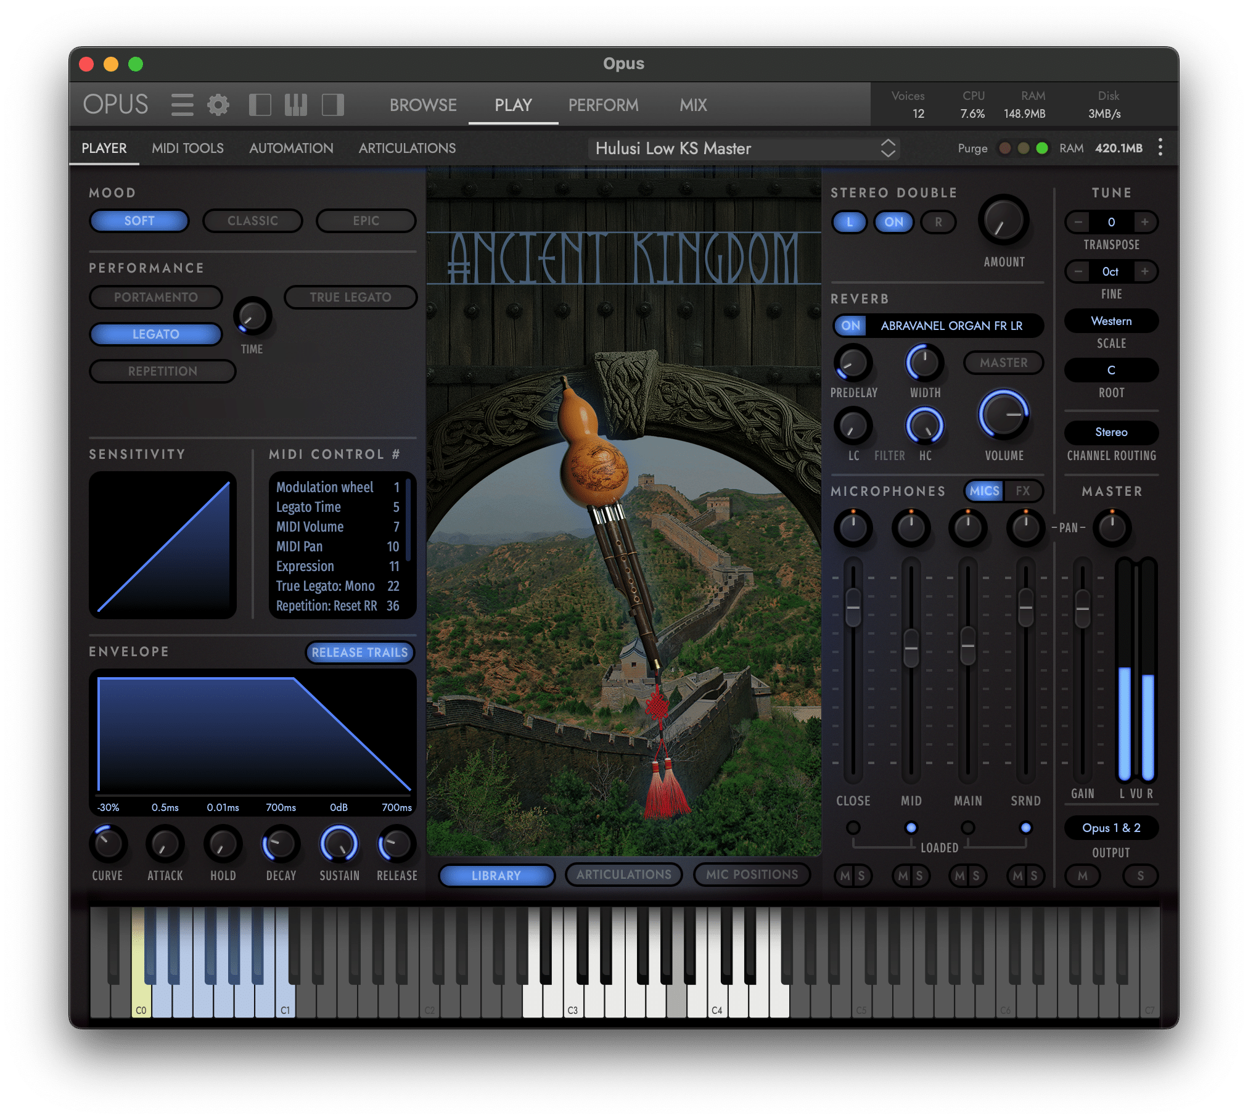Open the Stereo channel routing dropdown
The width and height of the screenshot is (1248, 1120).
coord(1111,432)
